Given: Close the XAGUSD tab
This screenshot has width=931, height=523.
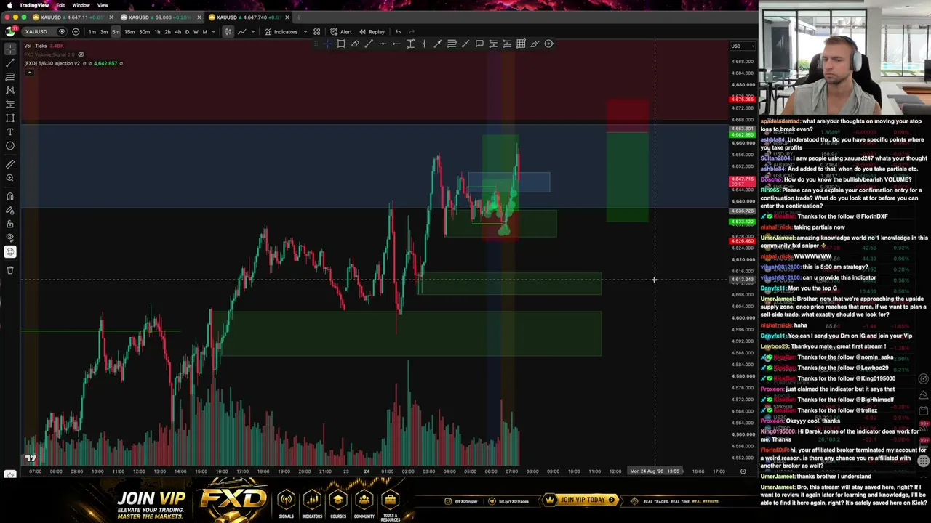Looking at the screenshot, I should point(199,17).
